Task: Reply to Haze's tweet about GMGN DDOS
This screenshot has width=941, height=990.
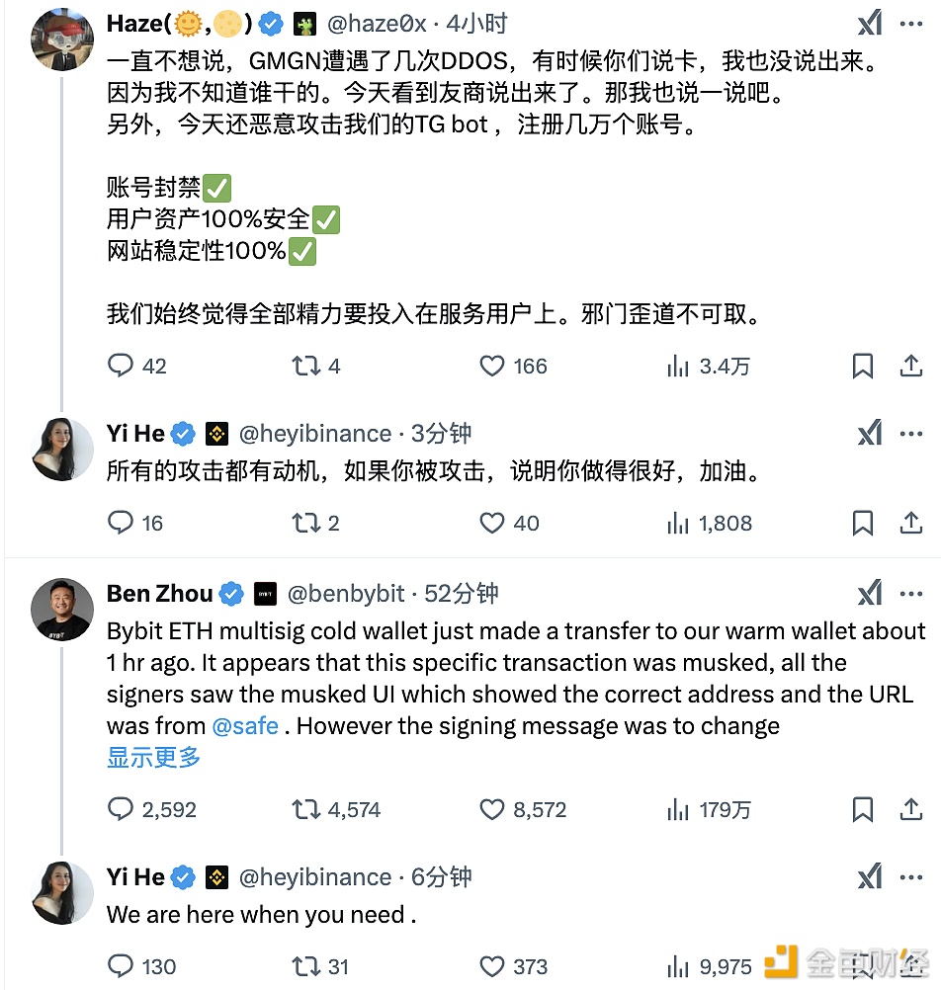Action: (118, 366)
